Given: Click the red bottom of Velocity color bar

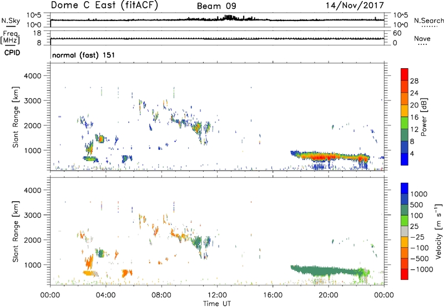Looking at the screenshot, I should pyautogui.click(x=405, y=274).
